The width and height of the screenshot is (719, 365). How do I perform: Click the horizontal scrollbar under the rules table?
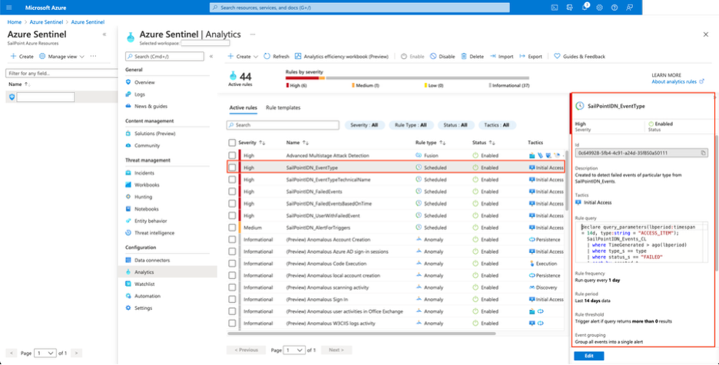(361, 334)
